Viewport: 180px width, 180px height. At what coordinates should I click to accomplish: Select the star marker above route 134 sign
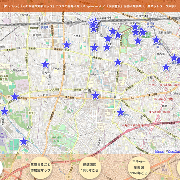[x=67, y=45]
